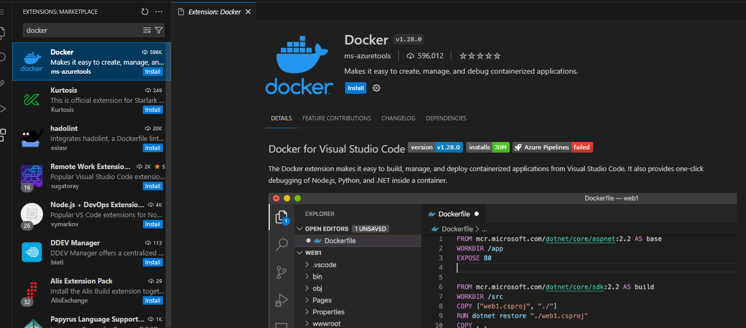Install the hadolint extension
Image resolution: width=746 pixels, height=328 pixels.
click(153, 148)
